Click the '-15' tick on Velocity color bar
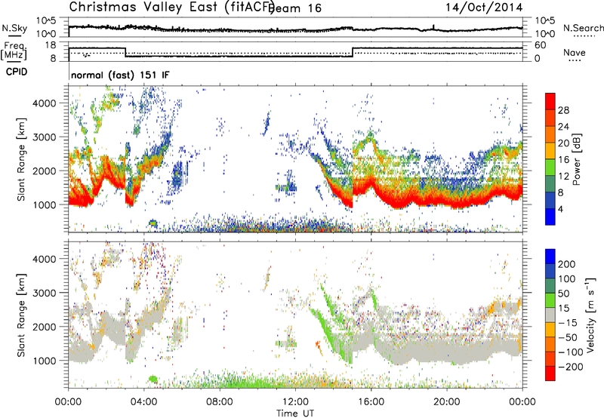The width and height of the screenshot is (604, 418). click(x=568, y=322)
